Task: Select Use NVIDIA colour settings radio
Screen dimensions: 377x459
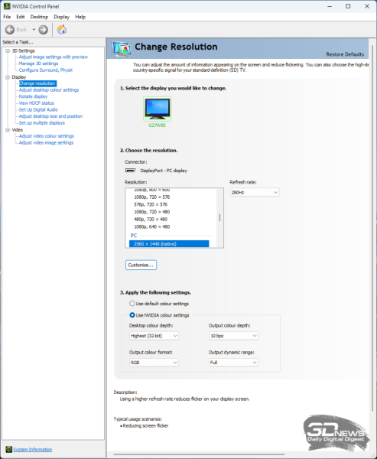Action: [x=132, y=315]
